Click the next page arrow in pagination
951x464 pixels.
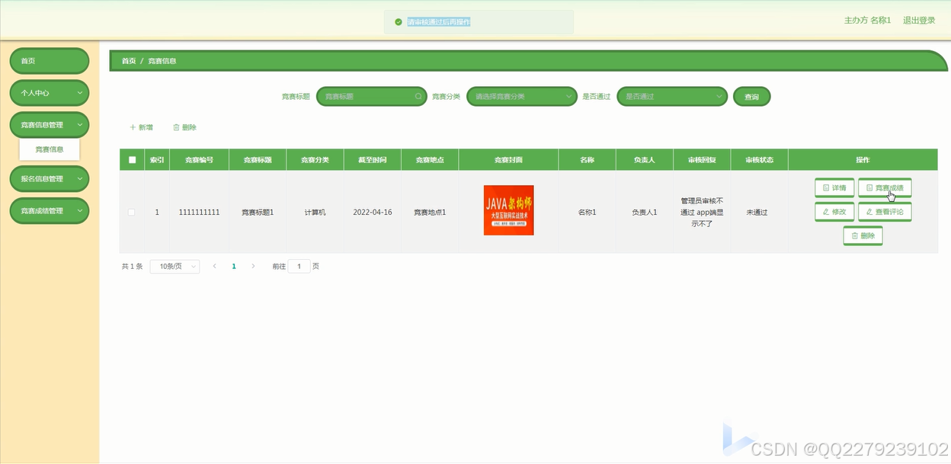pyautogui.click(x=253, y=266)
